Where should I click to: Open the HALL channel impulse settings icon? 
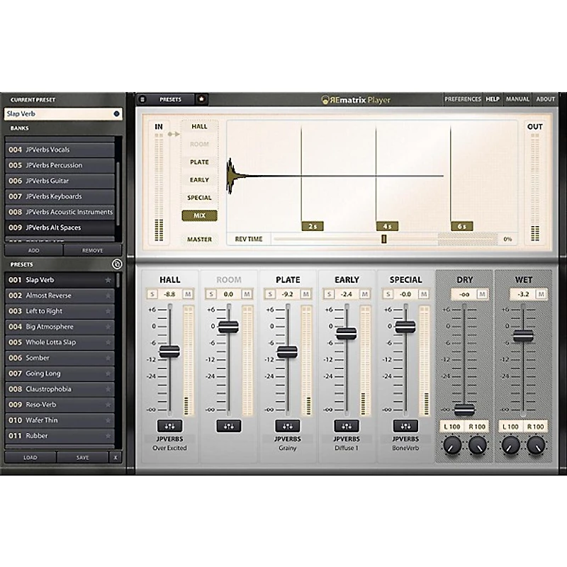[x=169, y=425]
